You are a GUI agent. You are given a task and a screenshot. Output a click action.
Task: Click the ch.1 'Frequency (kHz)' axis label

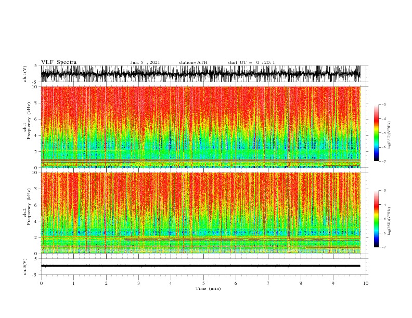pyautogui.click(x=29, y=121)
